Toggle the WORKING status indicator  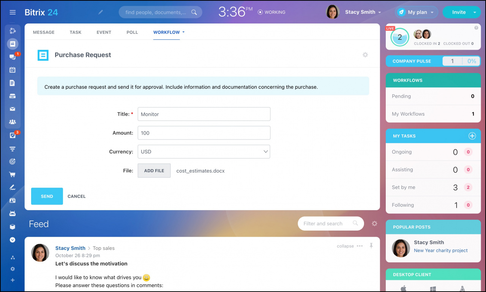click(x=271, y=12)
